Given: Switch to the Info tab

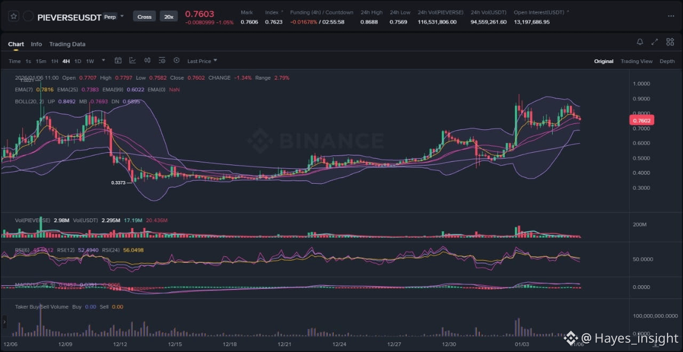Looking at the screenshot, I should point(36,44).
